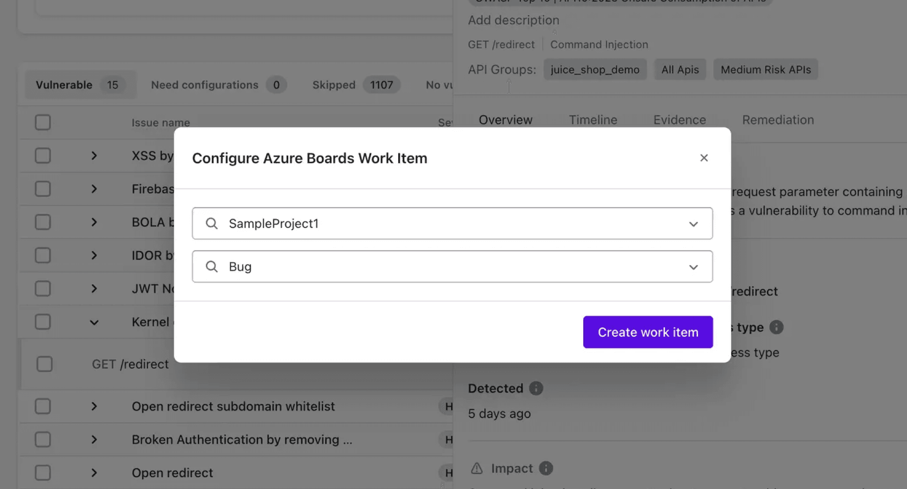Viewport: 907px width, 489px height.
Task: Switch to the Vulnerable tab
Action: (x=80, y=85)
